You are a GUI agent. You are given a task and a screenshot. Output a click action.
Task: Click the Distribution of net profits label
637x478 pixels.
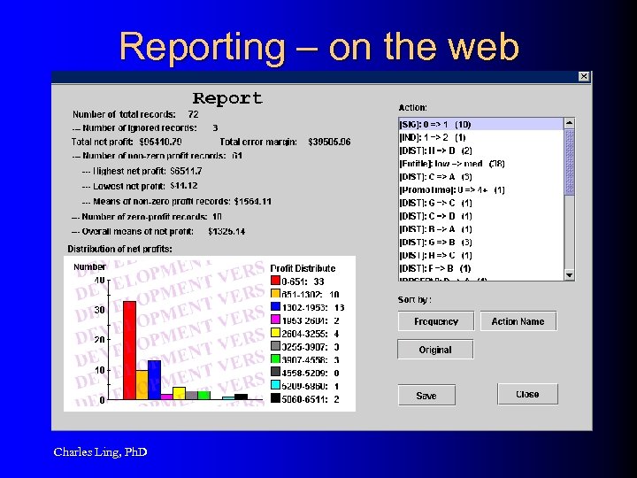(119, 249)
